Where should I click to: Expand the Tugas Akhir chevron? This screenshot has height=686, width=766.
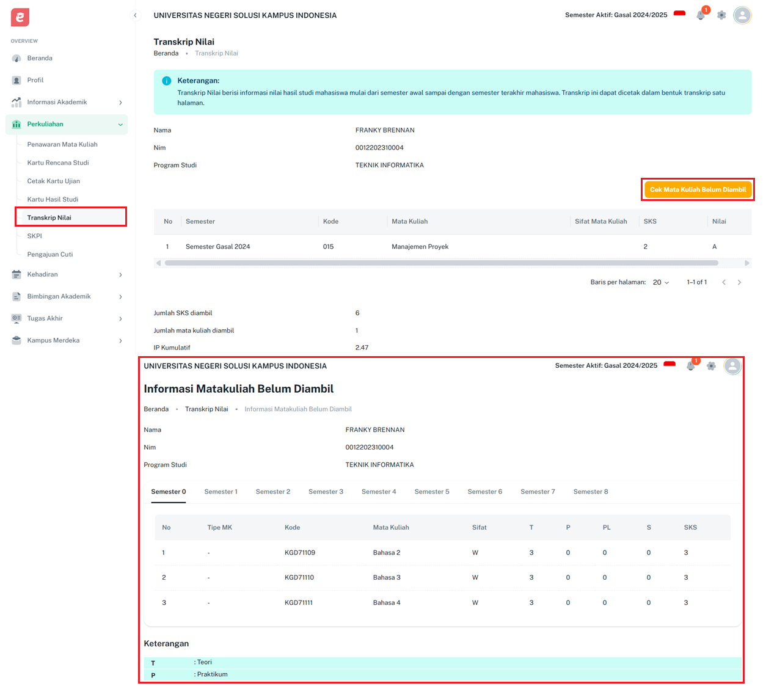coord(120,319)
